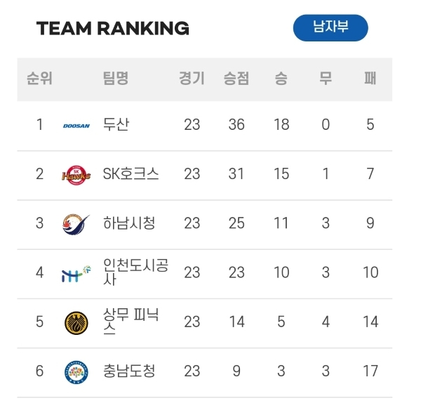Click the 상무 피닉스 gold emblem
The width and height of the screenshot is (421, 403).
pyautogui.click(x=76, y=323)
